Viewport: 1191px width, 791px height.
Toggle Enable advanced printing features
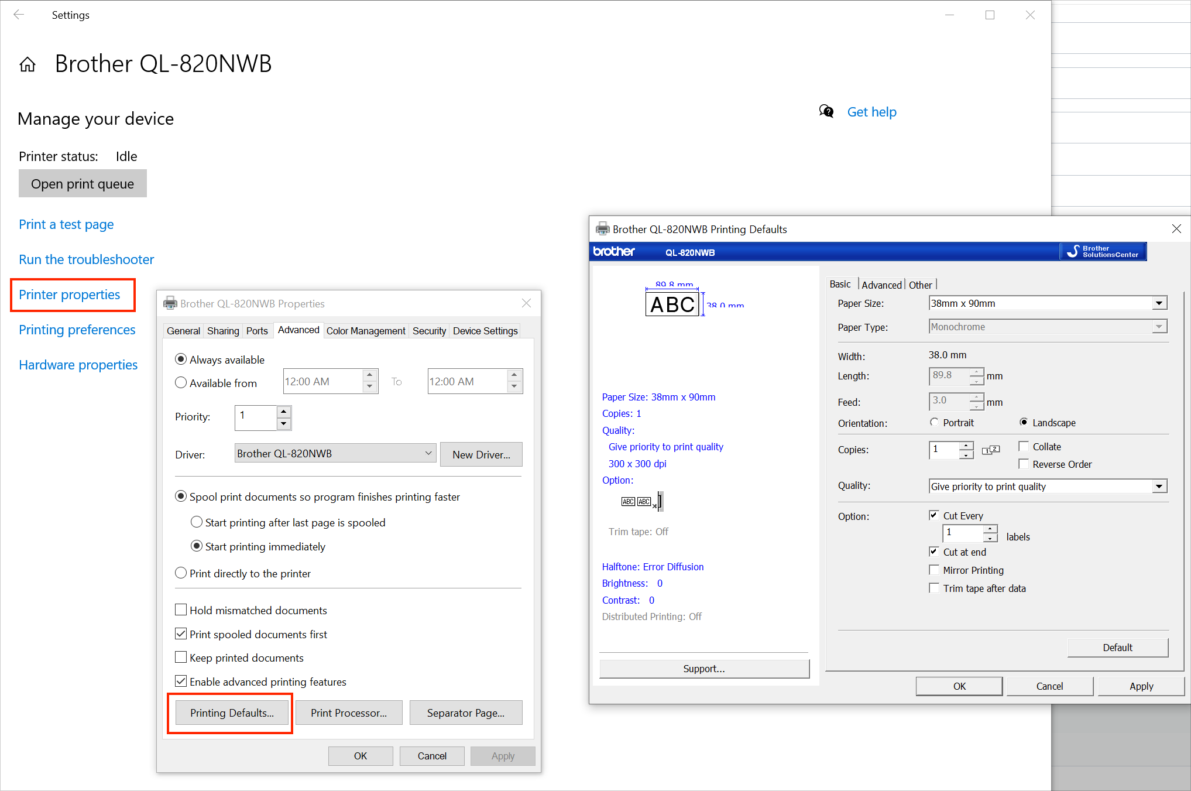[181, 682]
